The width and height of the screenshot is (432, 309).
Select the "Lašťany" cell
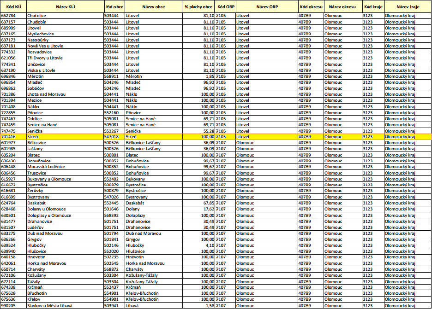pyautogui.click(x=65, y=149)
